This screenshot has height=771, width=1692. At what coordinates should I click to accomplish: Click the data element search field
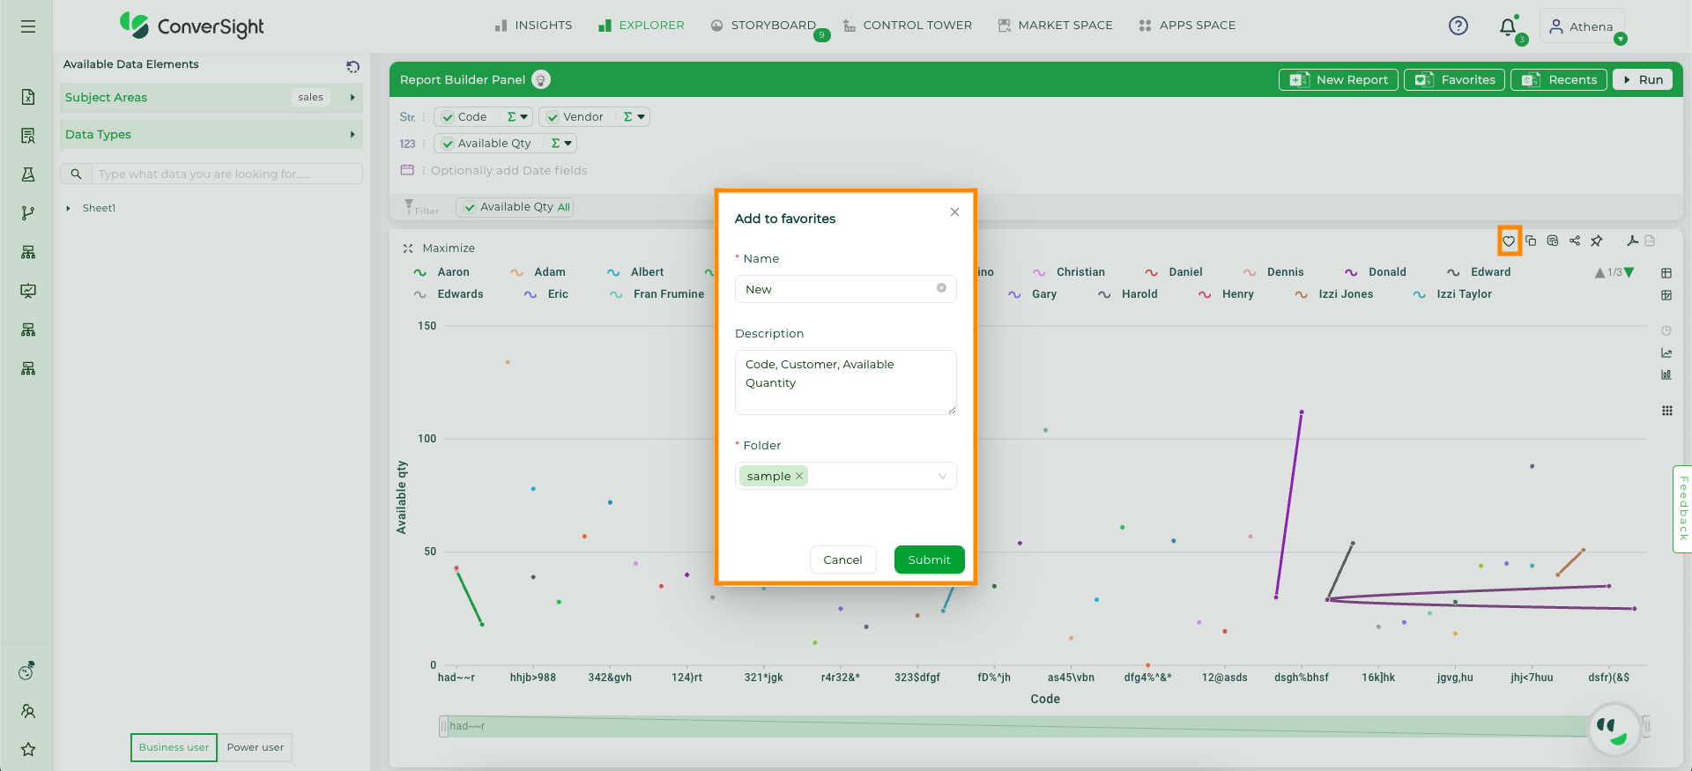click(227, 174)
